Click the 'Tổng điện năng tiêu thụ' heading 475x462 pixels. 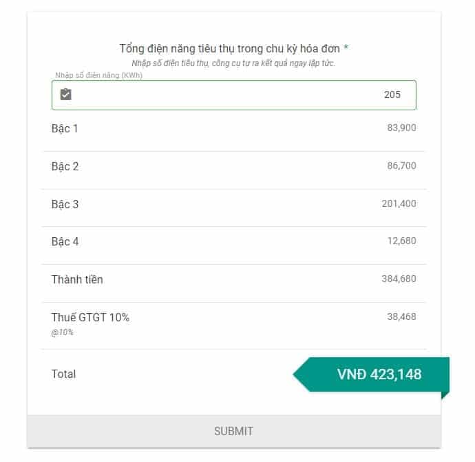230,48
